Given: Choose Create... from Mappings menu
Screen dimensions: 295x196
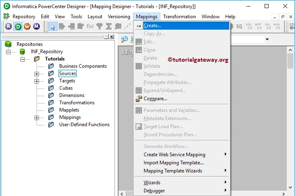Looking at the screenshot, I should [182, 26].
